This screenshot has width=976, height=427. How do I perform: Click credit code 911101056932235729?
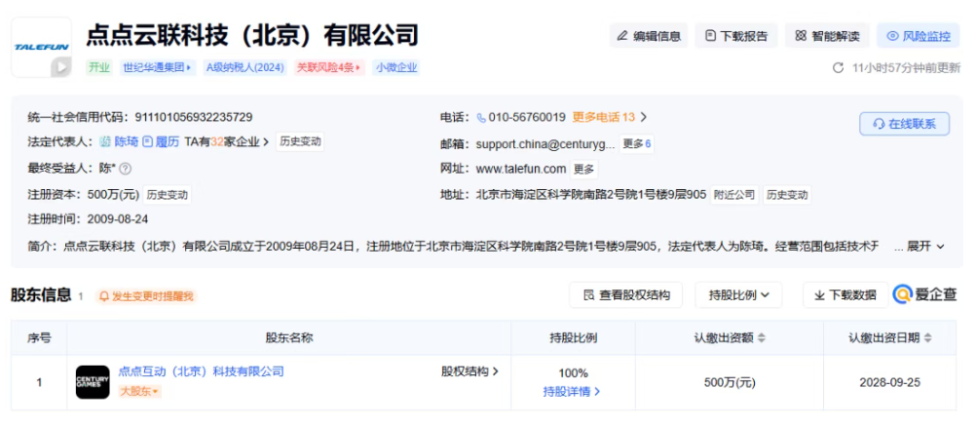coord(195,117)
